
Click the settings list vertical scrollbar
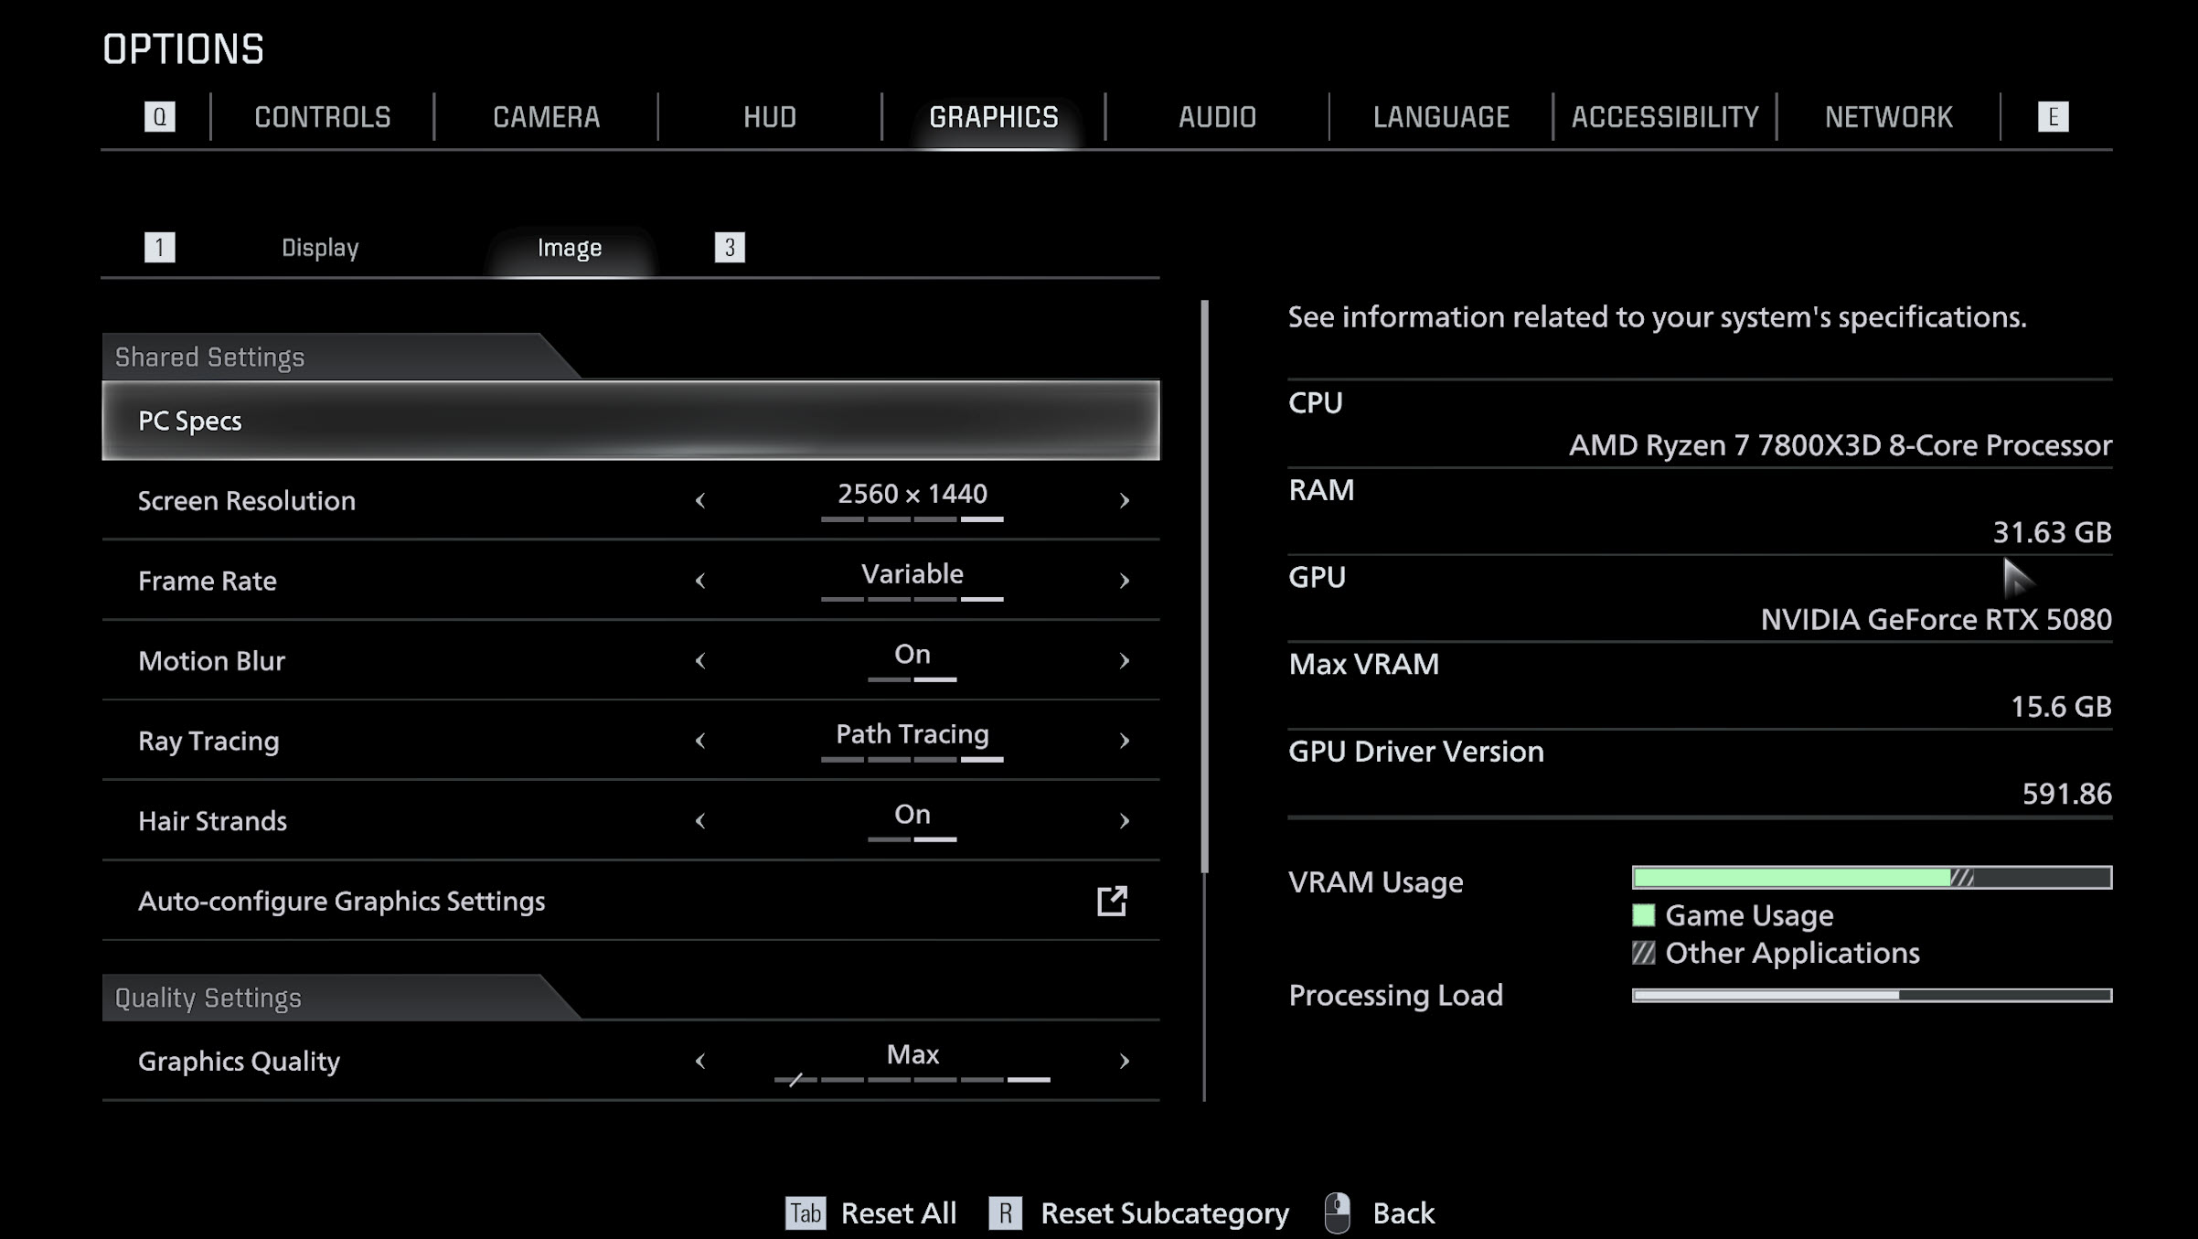[x=1204, y=585]
